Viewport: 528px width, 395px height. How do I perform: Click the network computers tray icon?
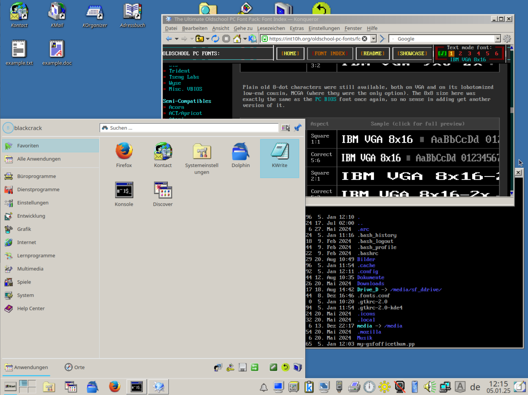(x=445, y=387)
